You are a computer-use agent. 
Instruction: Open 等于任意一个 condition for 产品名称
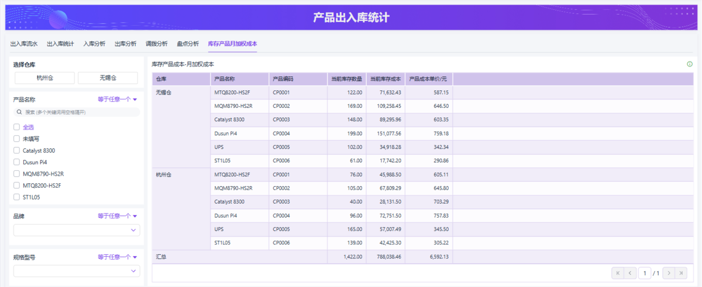(x=118, y=100)
